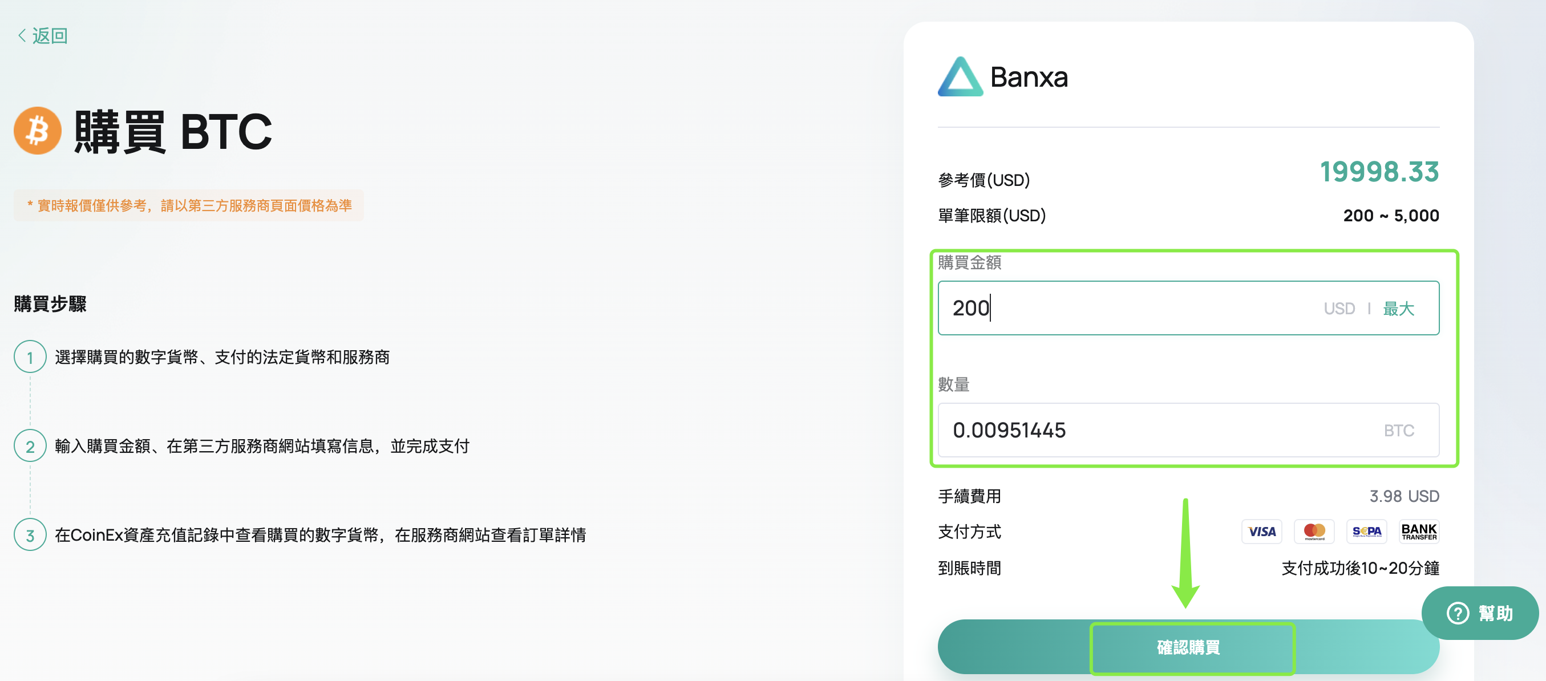The image size is (1546, 681).
Task: Click the orange real-time quote notice
Action: pyautogui.click(x=189, y=206)
